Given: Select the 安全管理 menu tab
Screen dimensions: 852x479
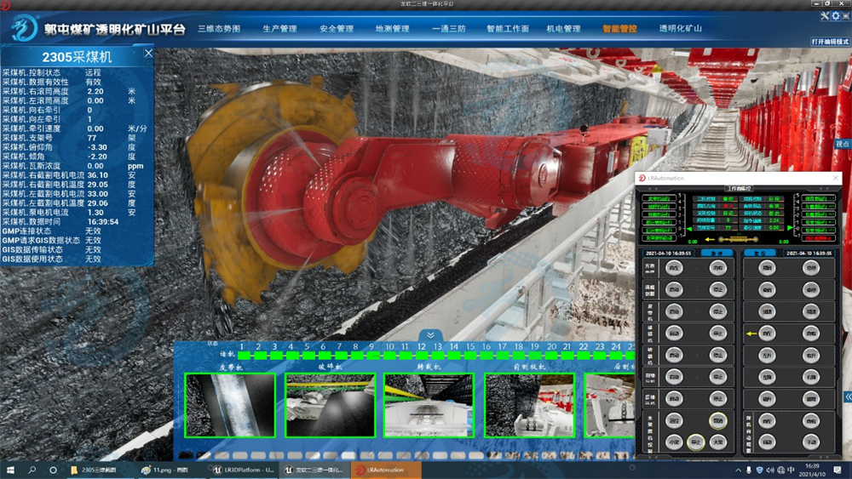Looking at the screenshot, I should click(337, 29).
